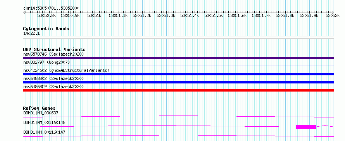The width and height of the screenshot is (345, 141).
Task: Select transcript label DDHD1|NM_001160147
Action: click(44, 132)
